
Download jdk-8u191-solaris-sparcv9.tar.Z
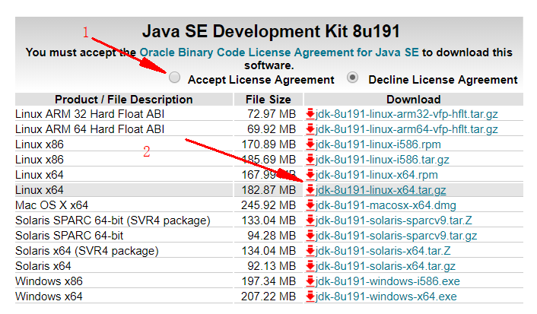(393, 220)
